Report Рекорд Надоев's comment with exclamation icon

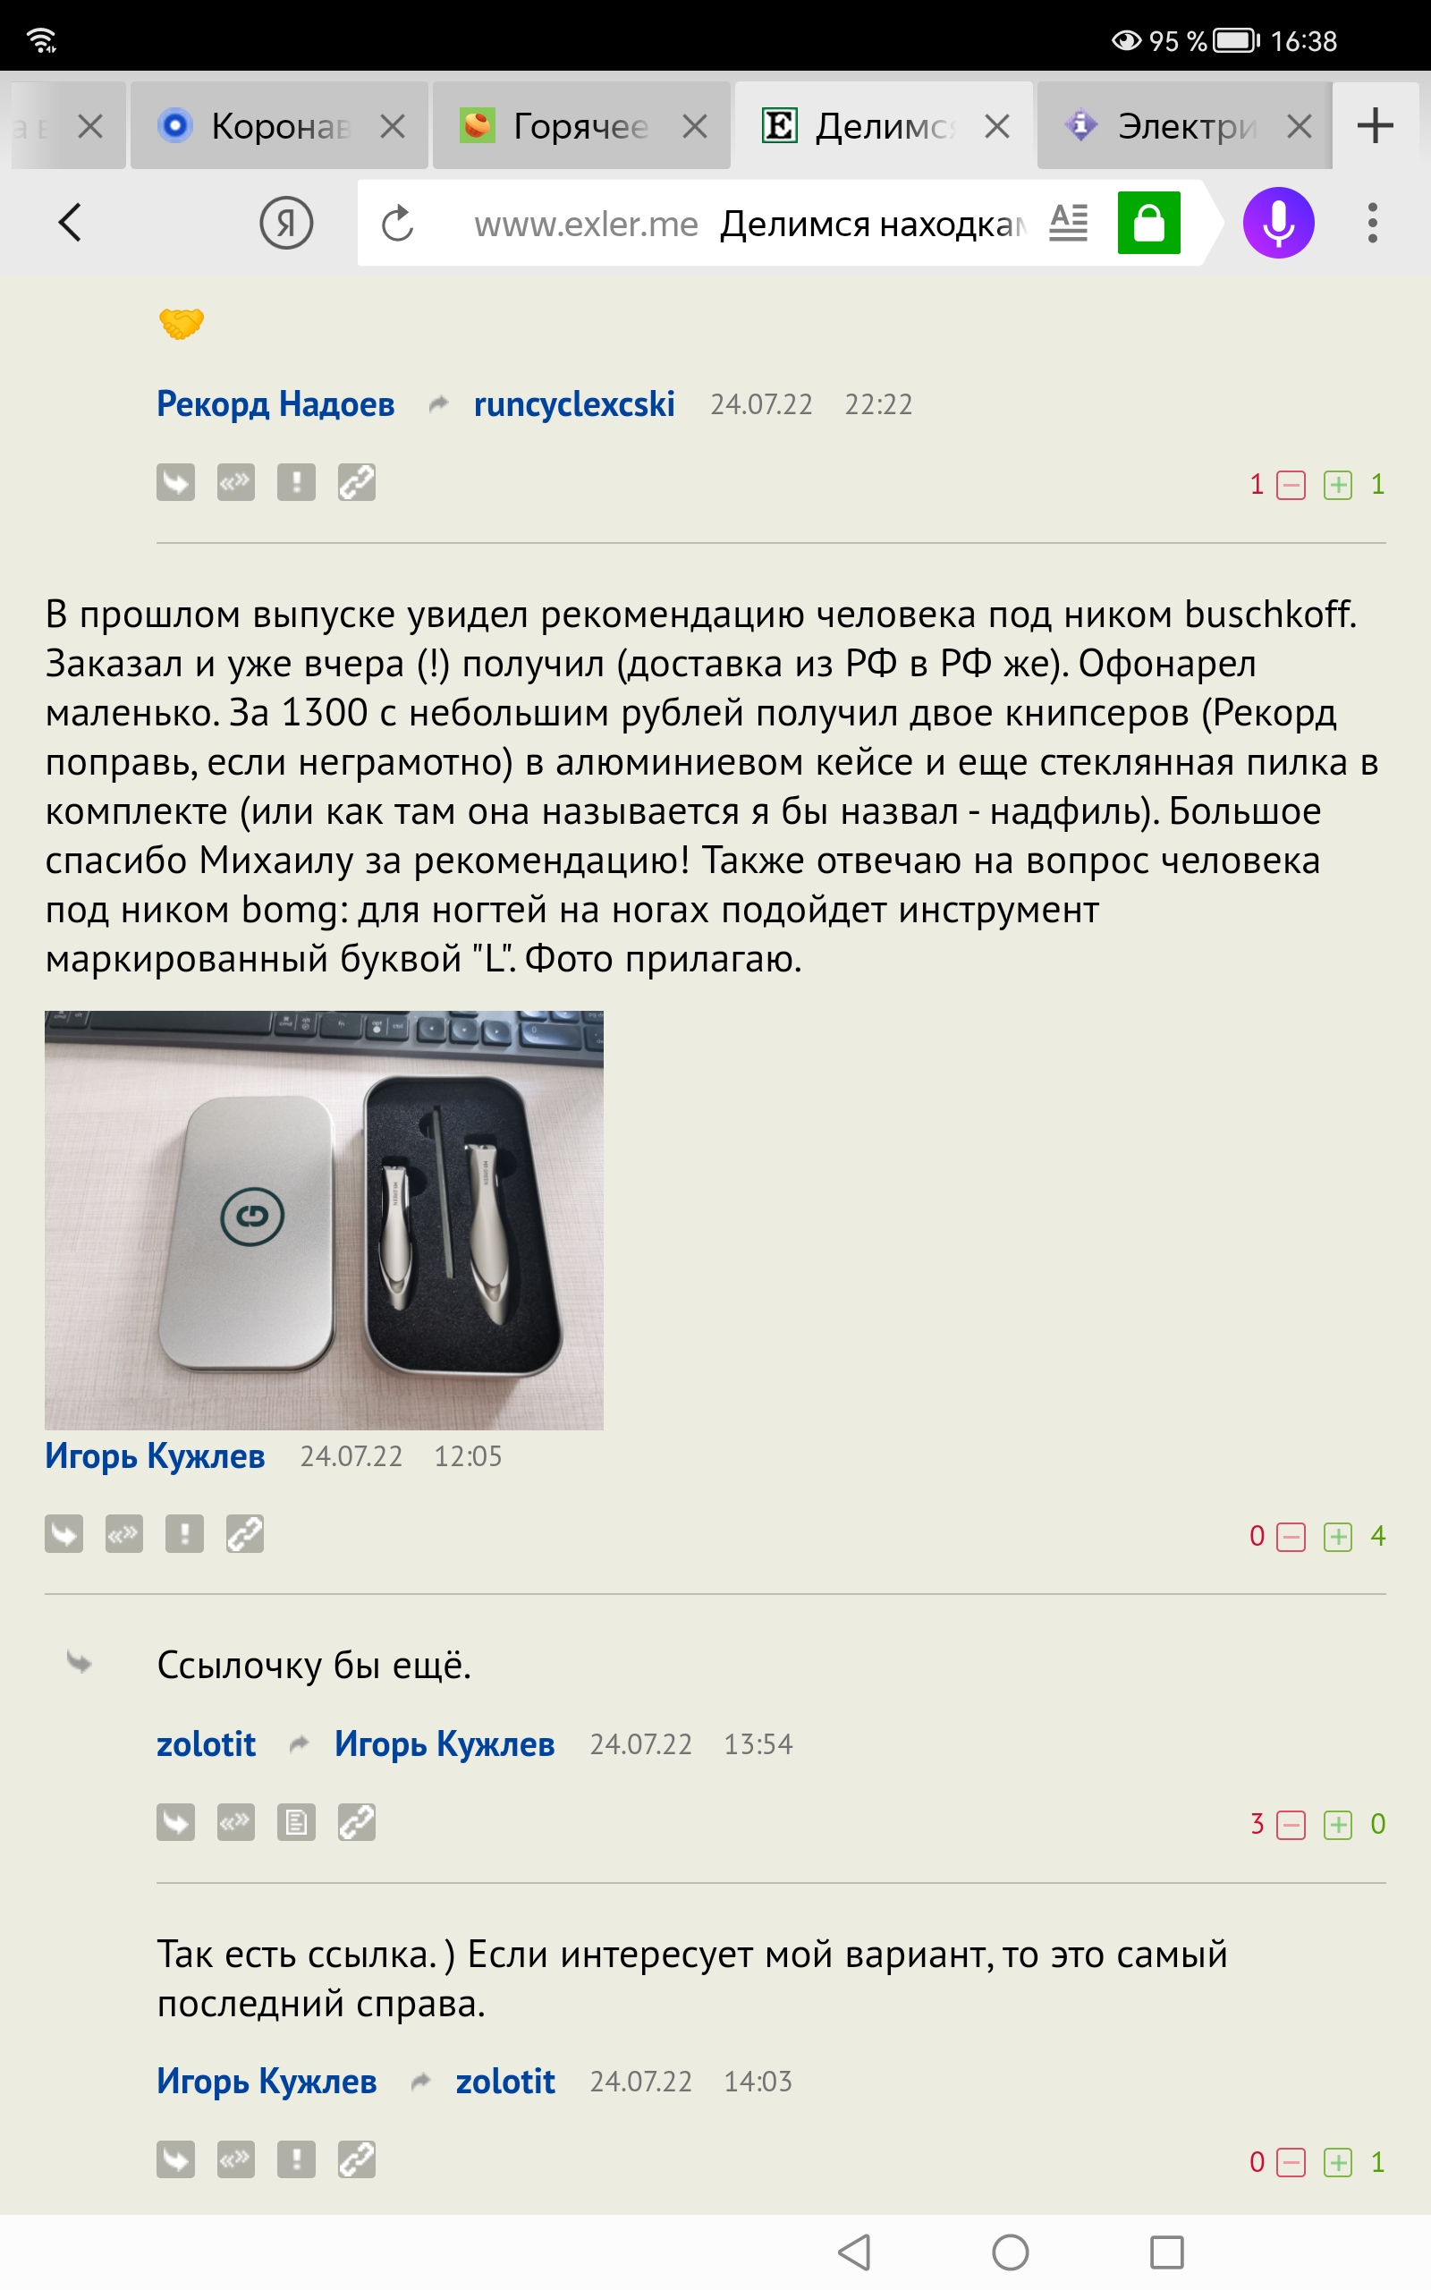296,483
